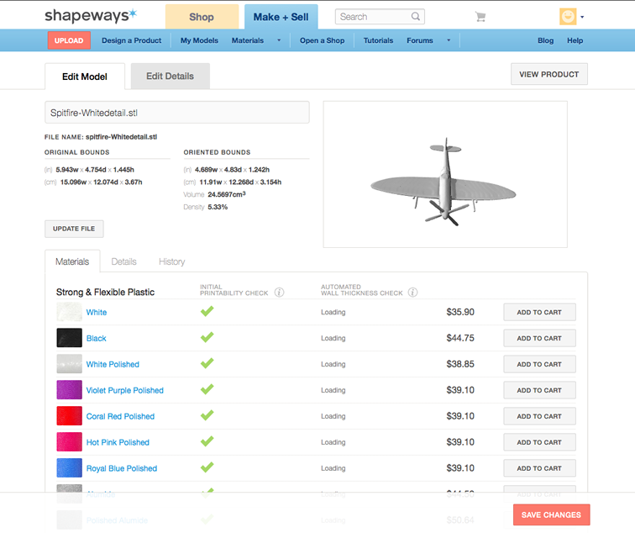The image size is (635, 533).
Task: Select the Coral Red material swatch
Action: pyautogui.click(x=69, y=416)
